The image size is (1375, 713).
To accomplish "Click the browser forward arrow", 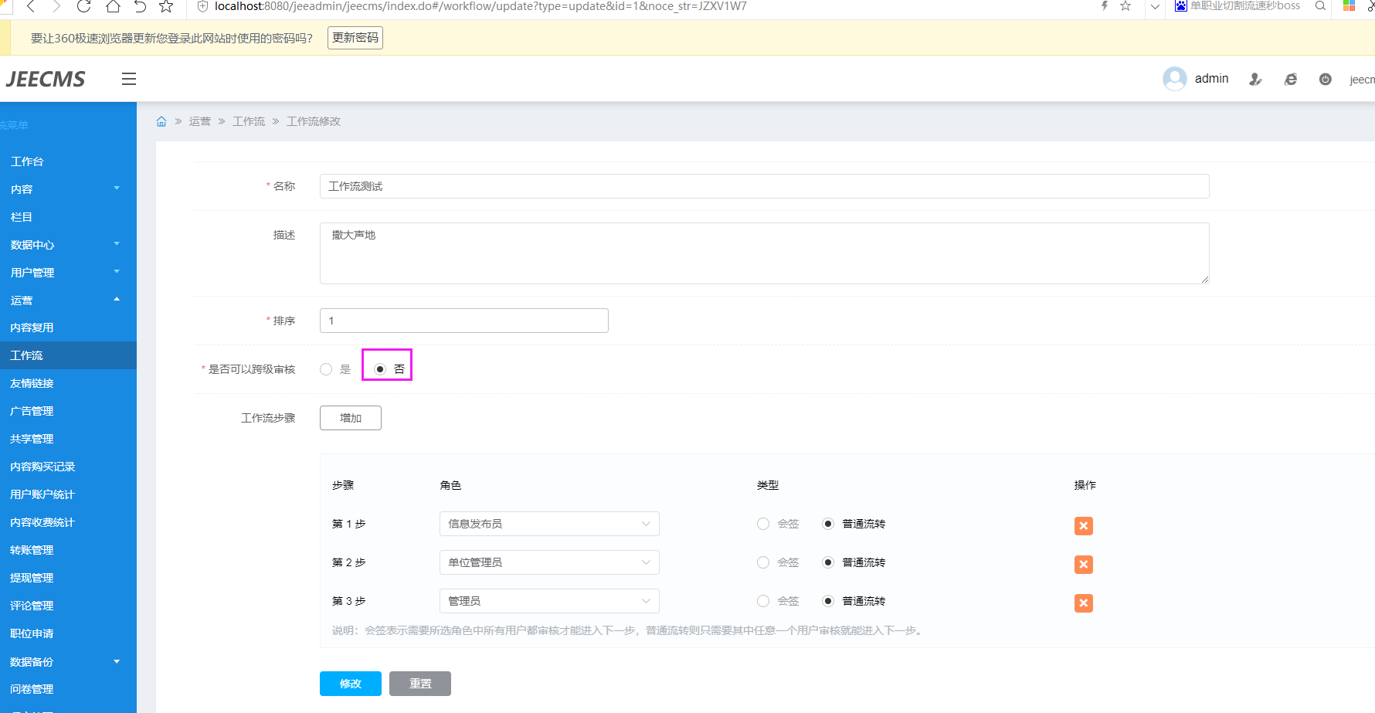I will click(x=56, y=6).
